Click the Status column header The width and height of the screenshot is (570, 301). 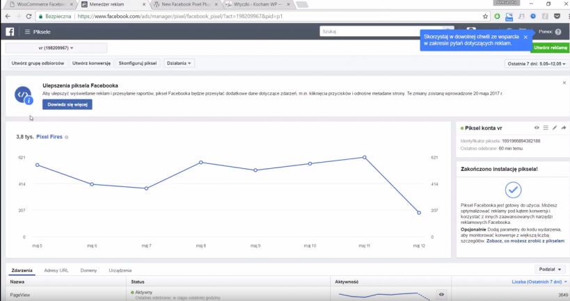tap(137, 282)
